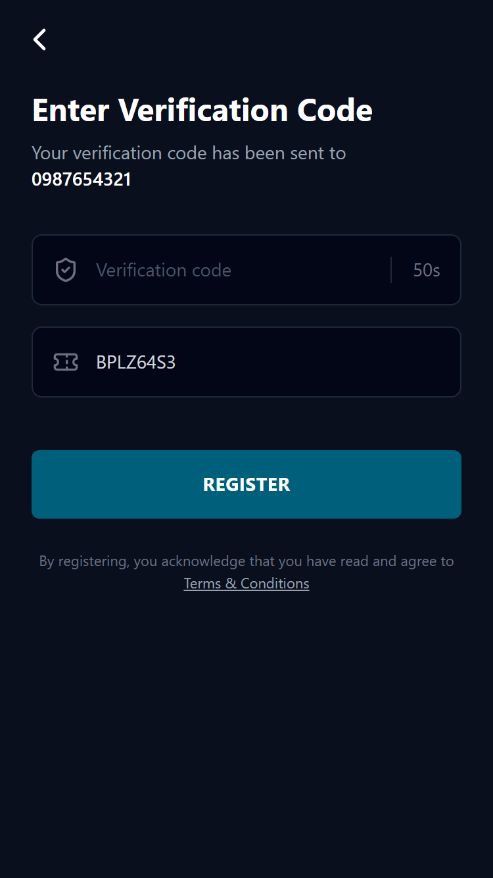Click the referral code input container
This screenshot has width=493, height=878.
(x=246, y=362)
